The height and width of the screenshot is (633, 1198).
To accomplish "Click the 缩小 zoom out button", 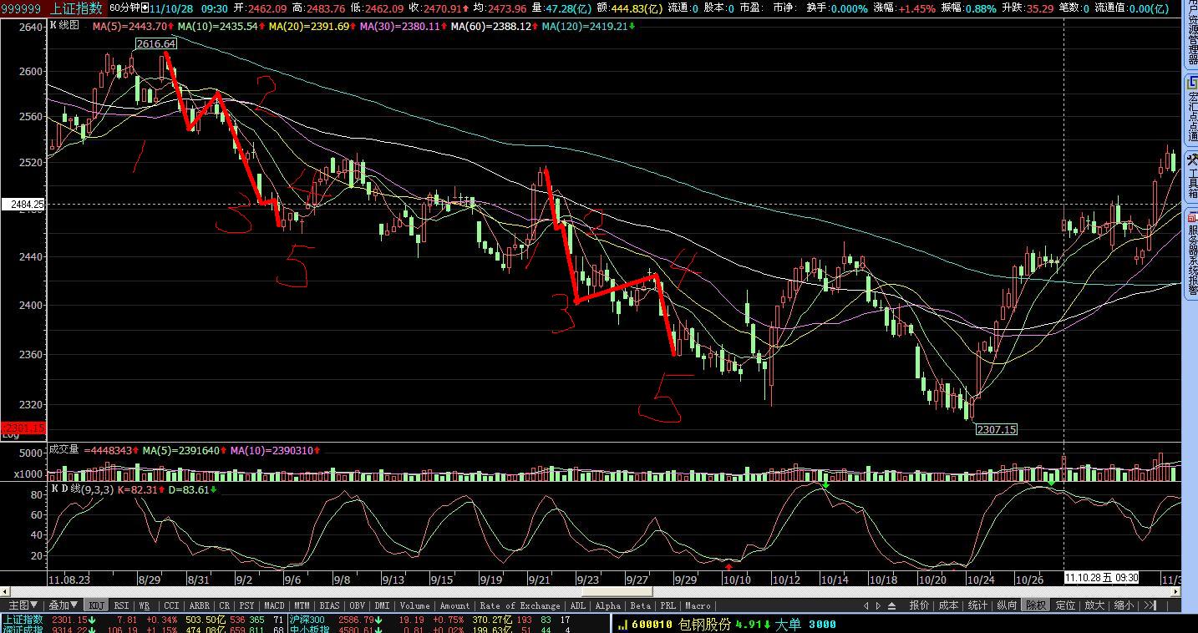I will click(x=1124, y=605).
